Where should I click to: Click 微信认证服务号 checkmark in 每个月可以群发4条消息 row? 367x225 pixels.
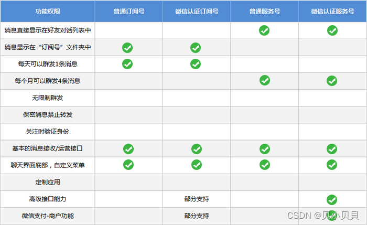[x=332, y=81]
